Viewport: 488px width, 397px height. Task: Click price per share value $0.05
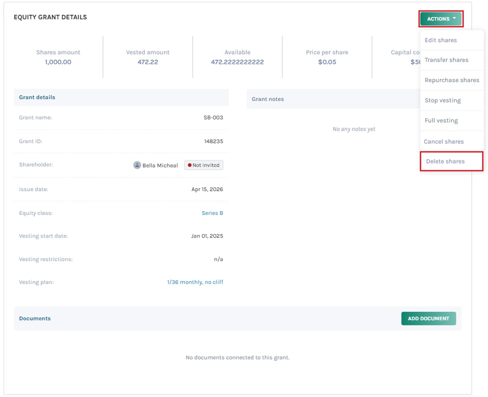click(x=327, y=62)
